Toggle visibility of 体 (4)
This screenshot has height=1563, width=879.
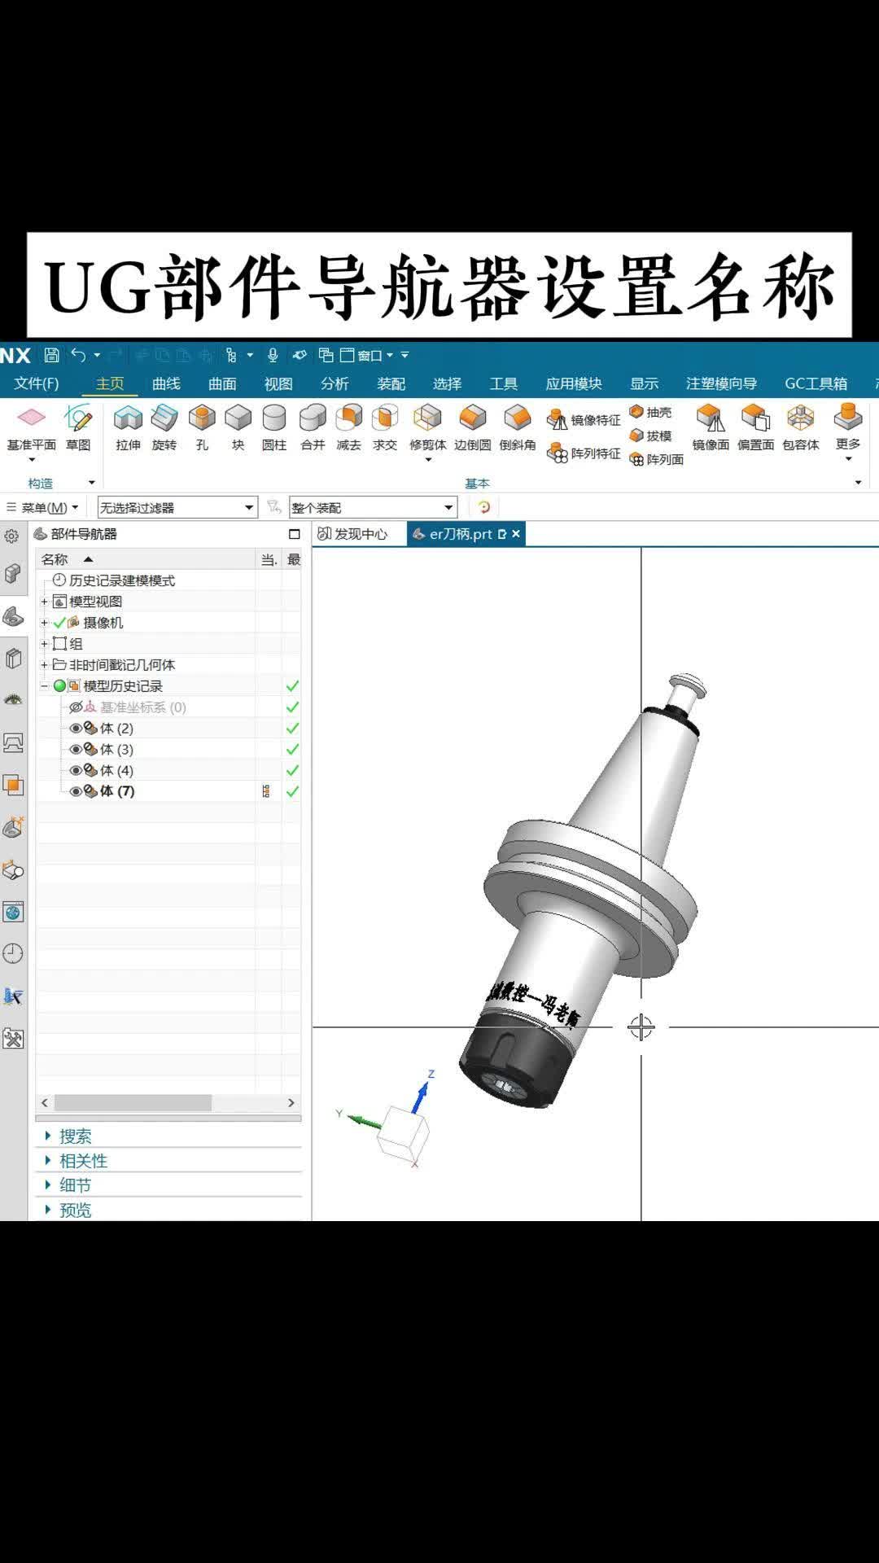[x=76, y=771]
